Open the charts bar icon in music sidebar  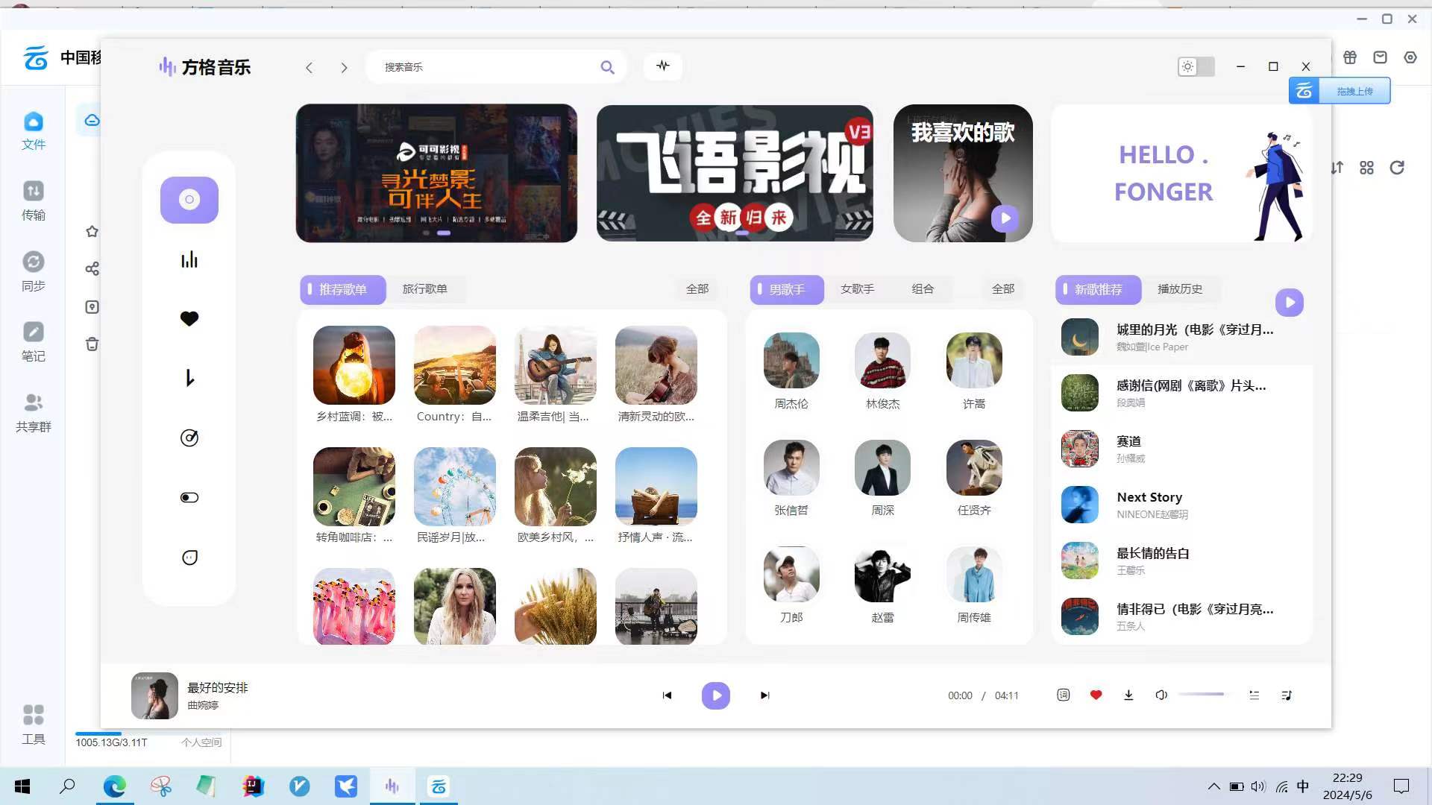(x=189, y=259)
